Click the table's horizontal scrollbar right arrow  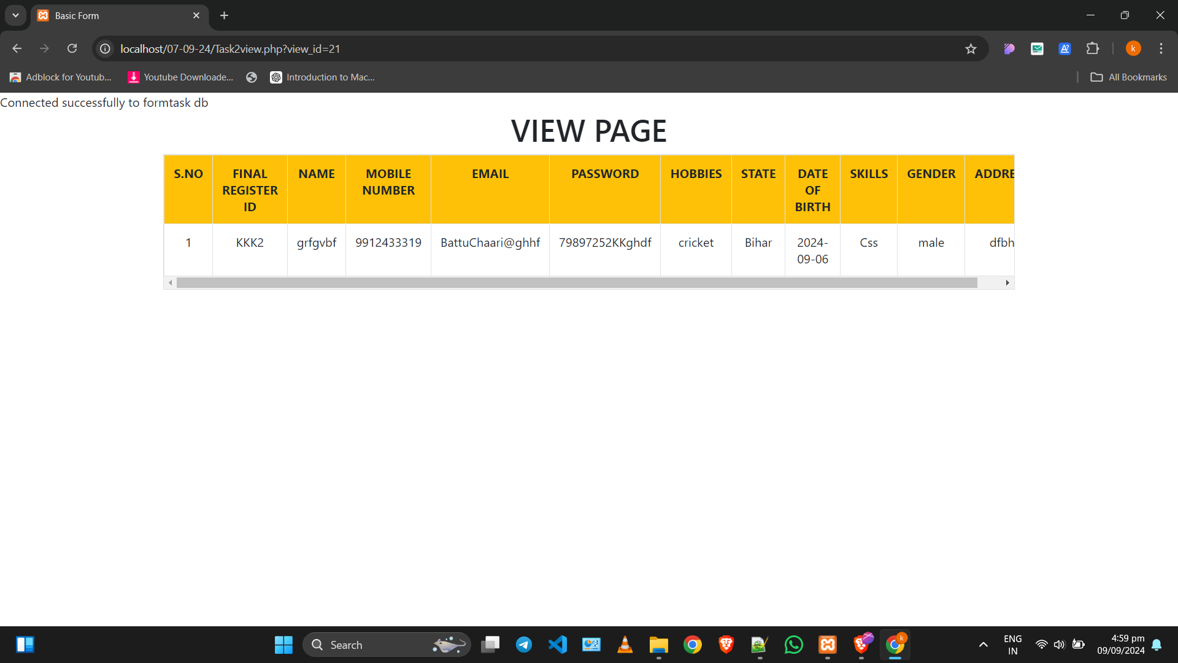[x=1007, y=283]
